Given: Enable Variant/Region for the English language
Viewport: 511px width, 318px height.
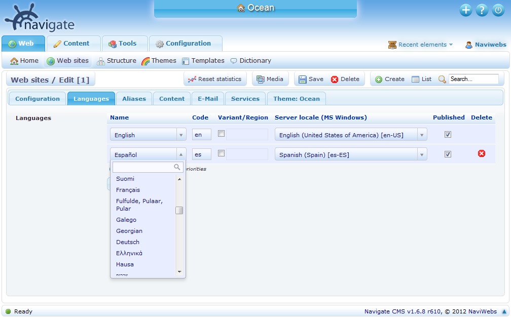Looking at the screenshot, I should 221,134.
